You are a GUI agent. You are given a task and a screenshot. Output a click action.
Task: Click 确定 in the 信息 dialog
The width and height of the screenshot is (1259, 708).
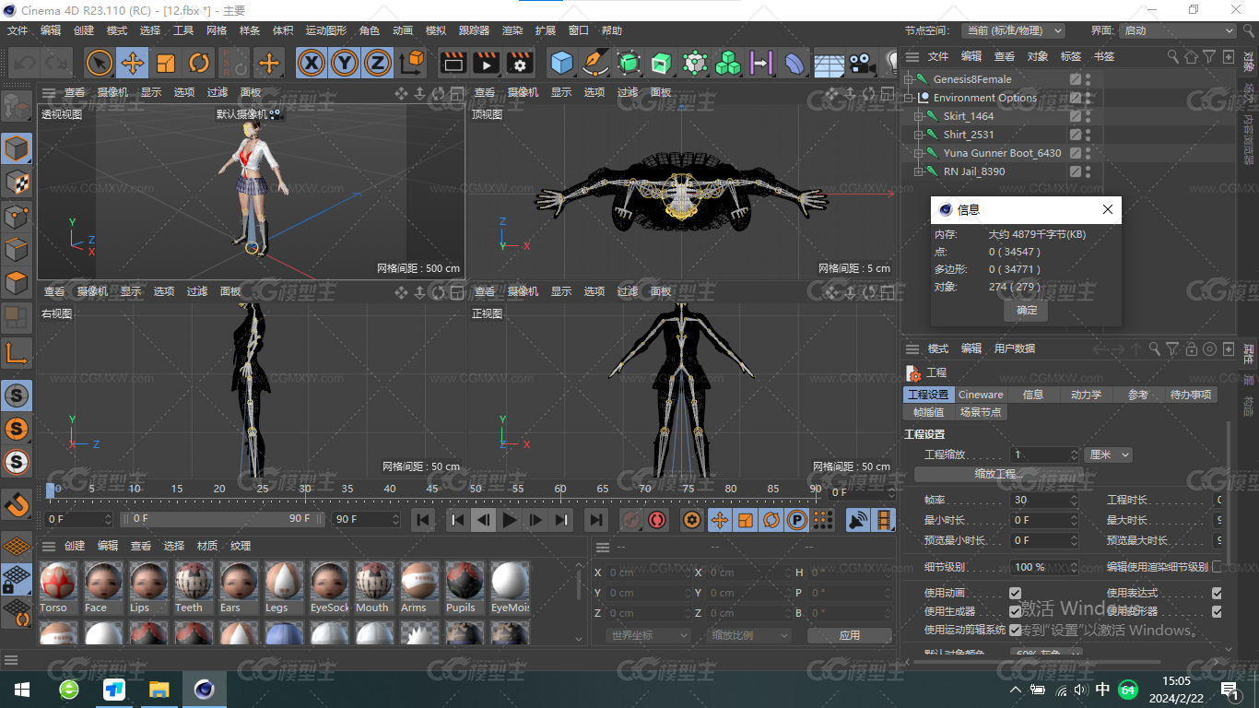click(x=1027, y=310)
